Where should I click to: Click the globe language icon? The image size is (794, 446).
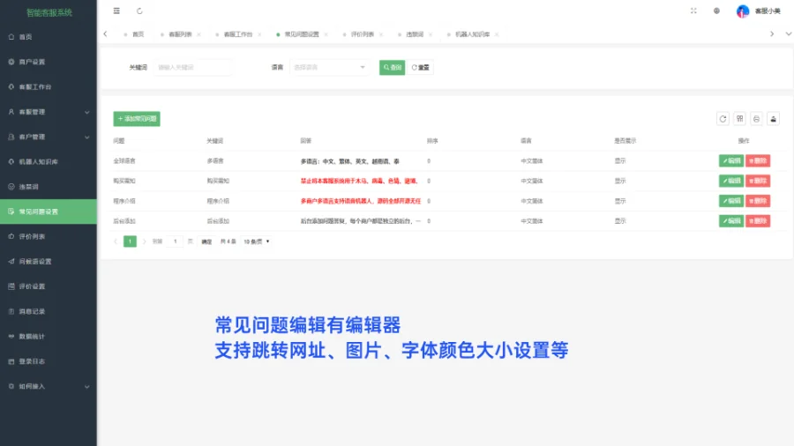[716, 11]
